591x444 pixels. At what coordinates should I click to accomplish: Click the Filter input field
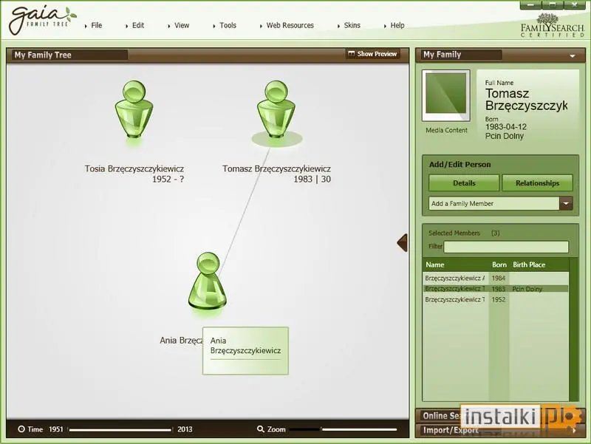(x=506, y=247)
